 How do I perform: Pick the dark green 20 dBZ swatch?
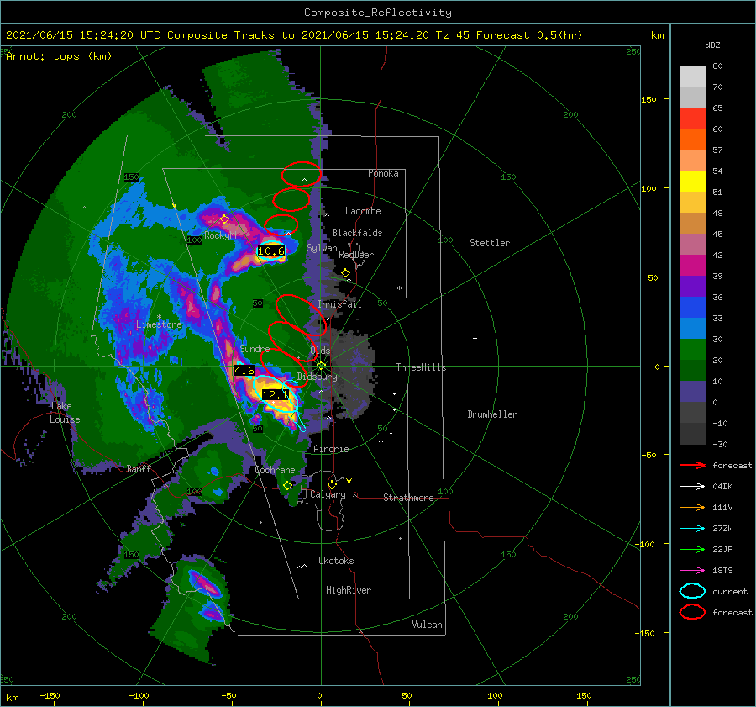(692, 370)
